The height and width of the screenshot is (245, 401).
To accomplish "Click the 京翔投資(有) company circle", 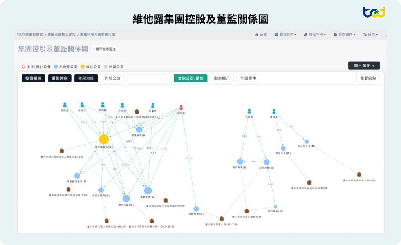I will click(x=267, y=162).
